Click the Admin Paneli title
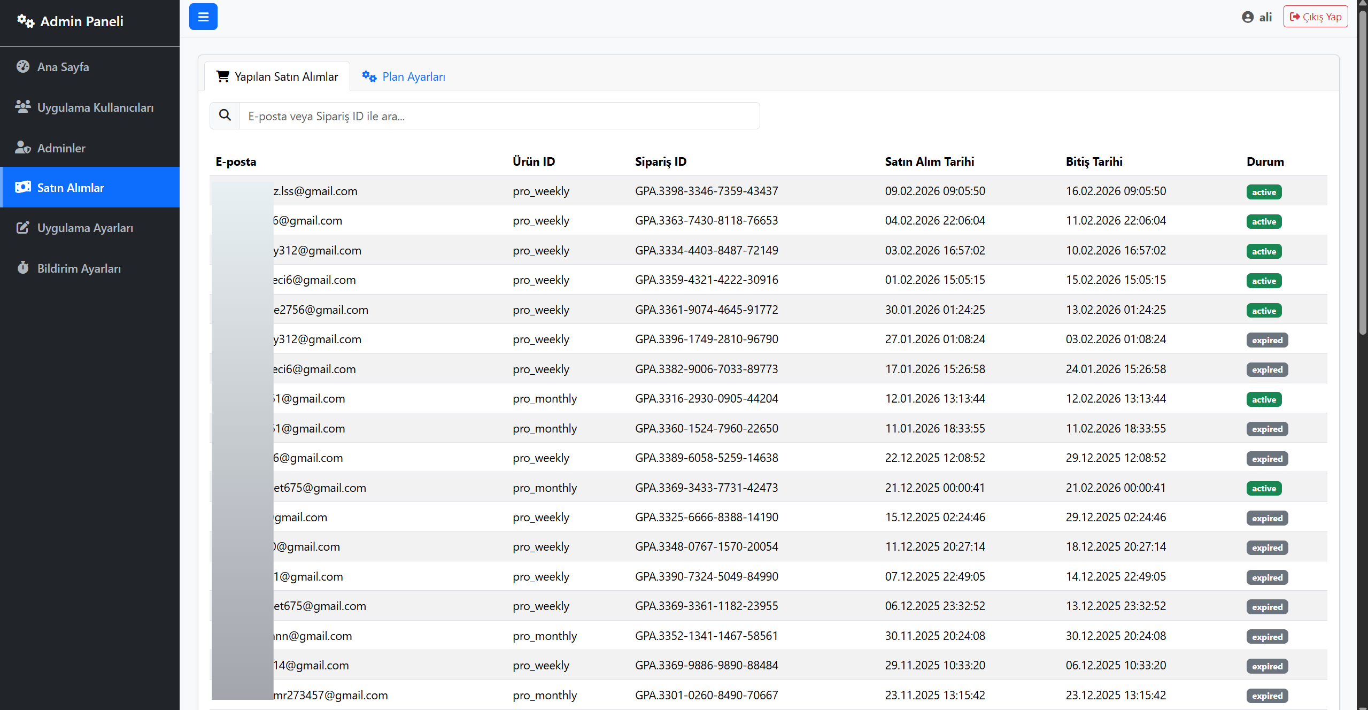 click(82, 21)
